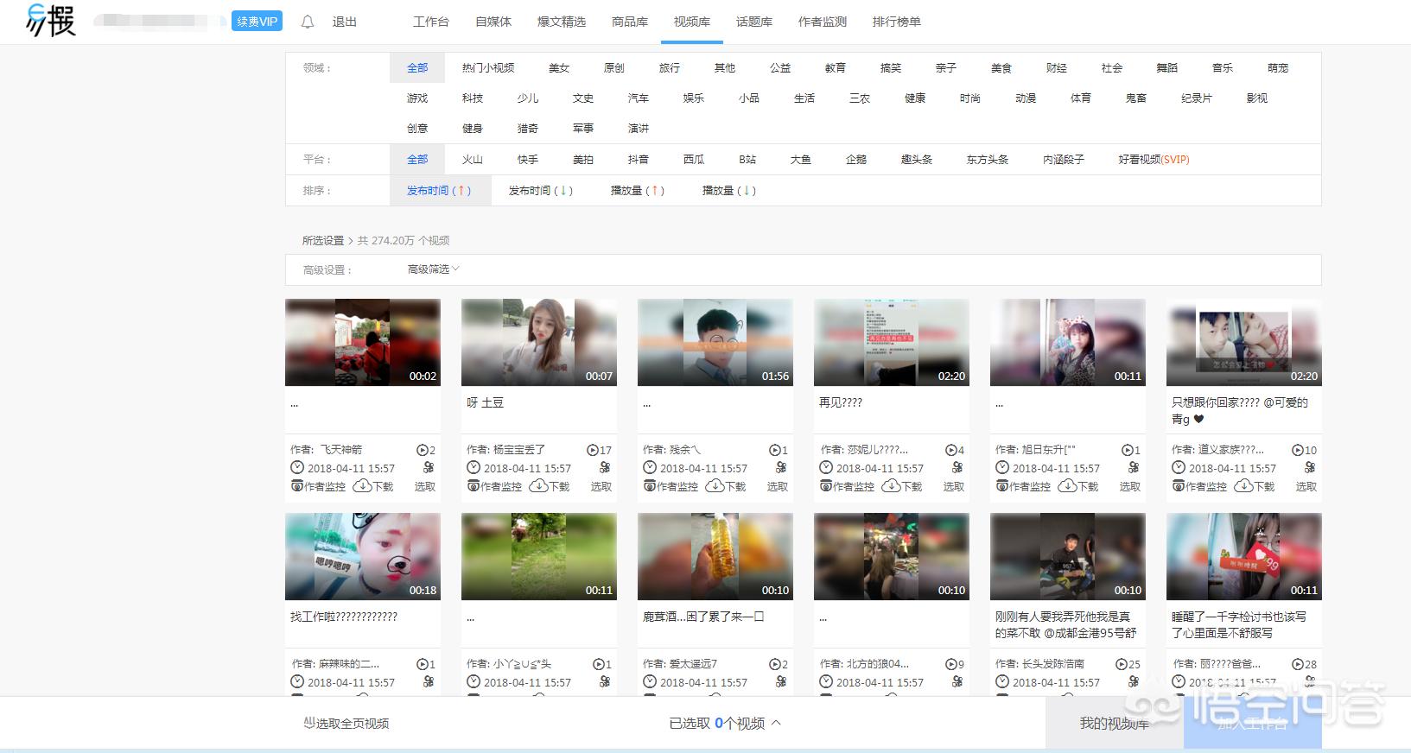Click platform icon on 爱太遥远7 card

click(781, 681)
